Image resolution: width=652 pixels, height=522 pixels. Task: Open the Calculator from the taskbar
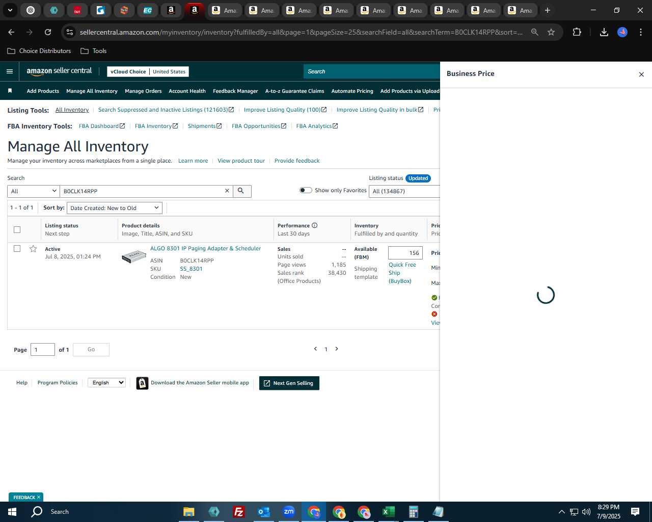[414, 512]
